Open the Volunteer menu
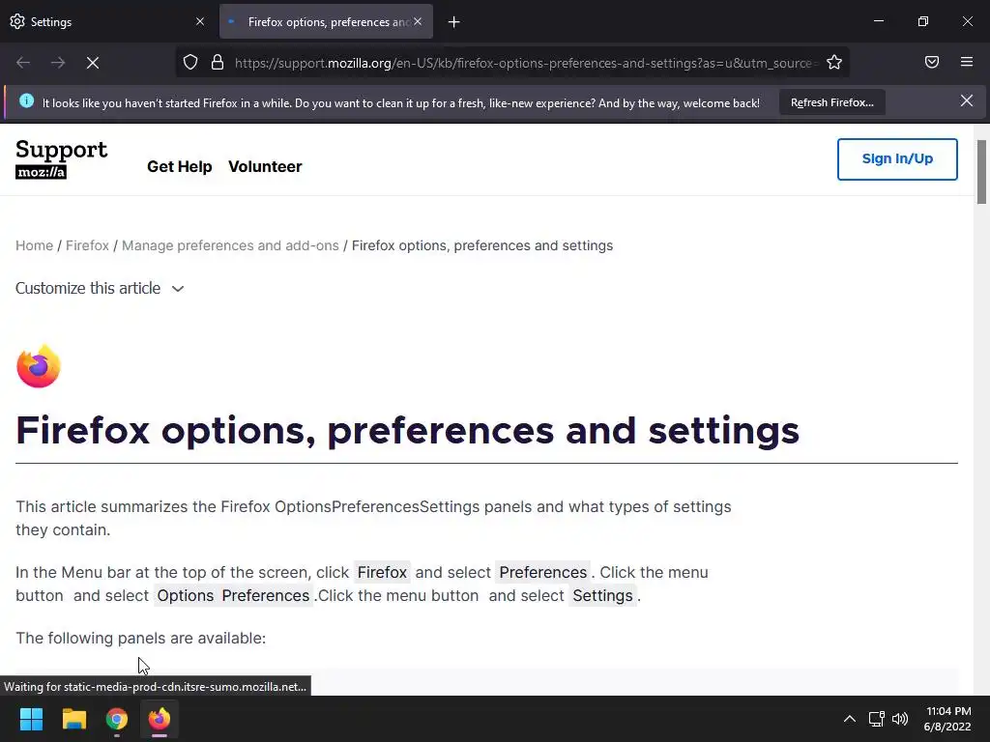 [x=265, y=166]
